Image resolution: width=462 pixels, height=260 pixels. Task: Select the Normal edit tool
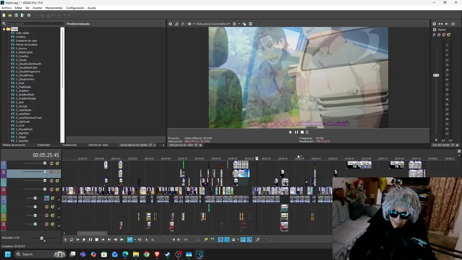click(x=130, y=239)
